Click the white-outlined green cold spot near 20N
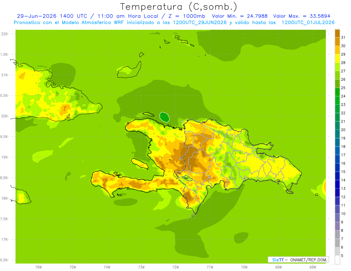Viewport: 351px width, 271px height. [x=165, y=117]
